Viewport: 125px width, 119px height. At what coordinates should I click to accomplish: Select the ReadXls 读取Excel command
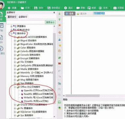point(37,94)
